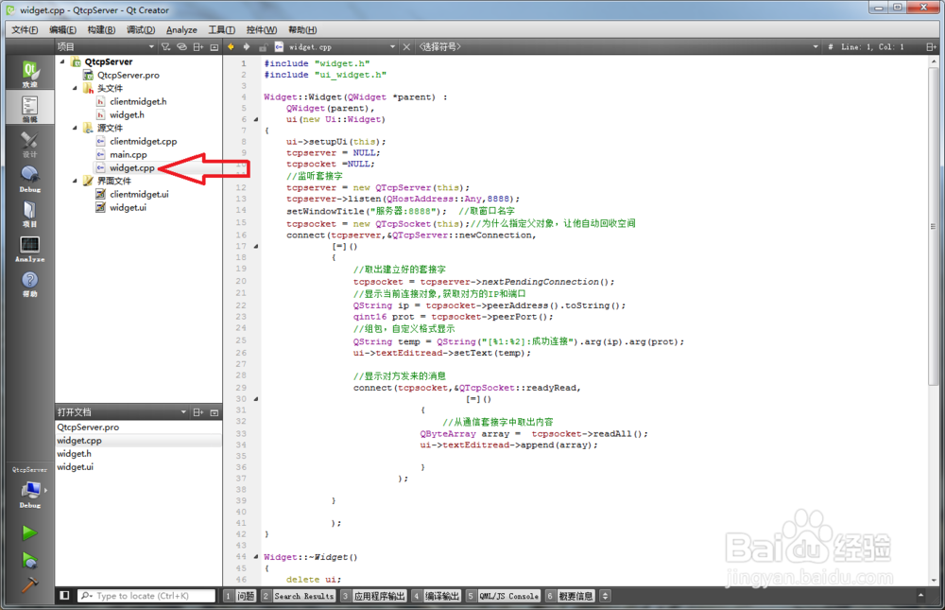Screen dimensions: 945x610
Task: Show the 概要信息 pane
Action: click(x=570, y=596)
